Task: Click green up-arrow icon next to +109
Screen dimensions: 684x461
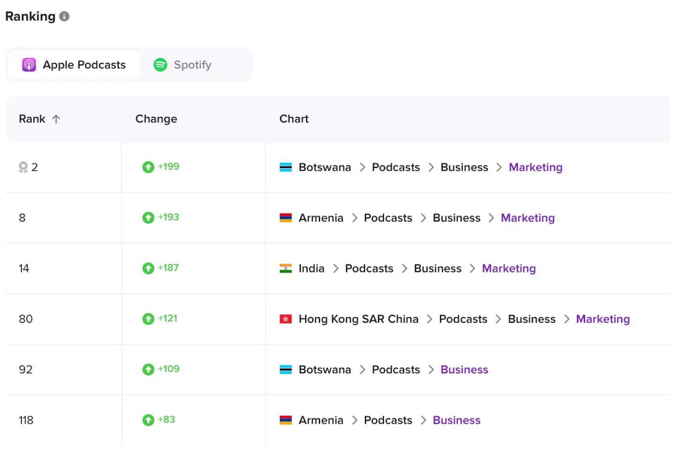Action: (x=148, y=370)
